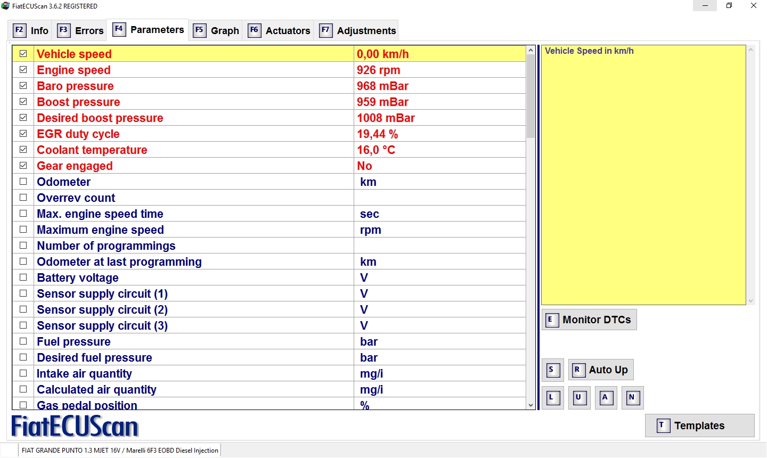
Task: Toggle Desired boost pressure checkbox
Action: click(23, 118)
